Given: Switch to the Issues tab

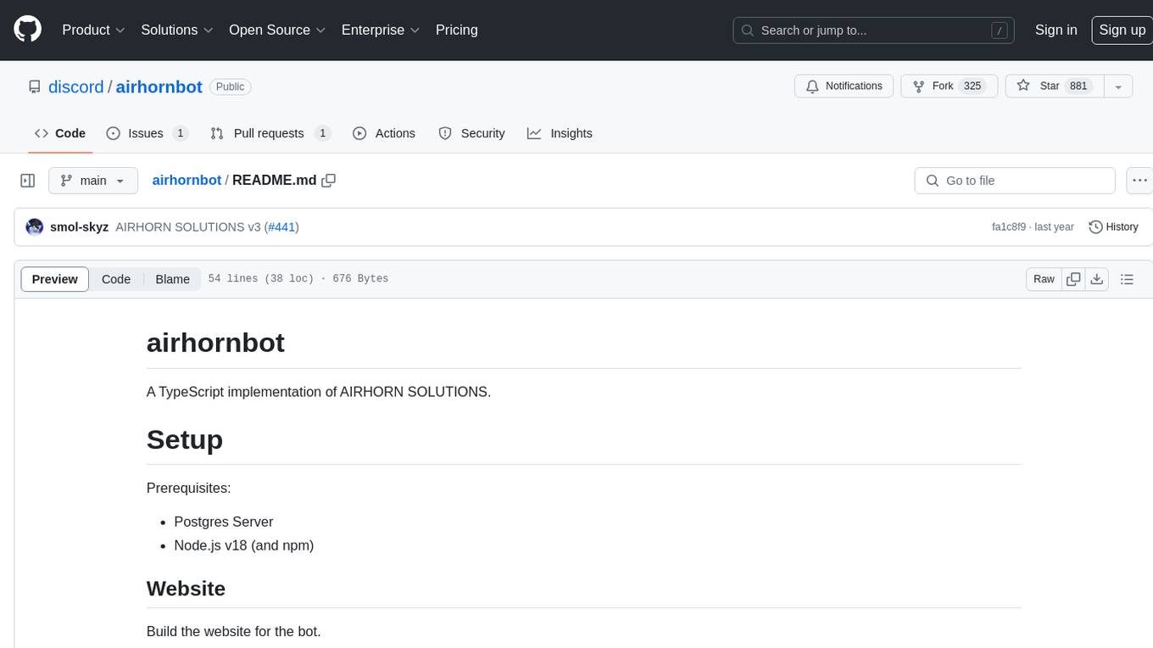Looking at the screenshot, I should [x=147, y=133].
